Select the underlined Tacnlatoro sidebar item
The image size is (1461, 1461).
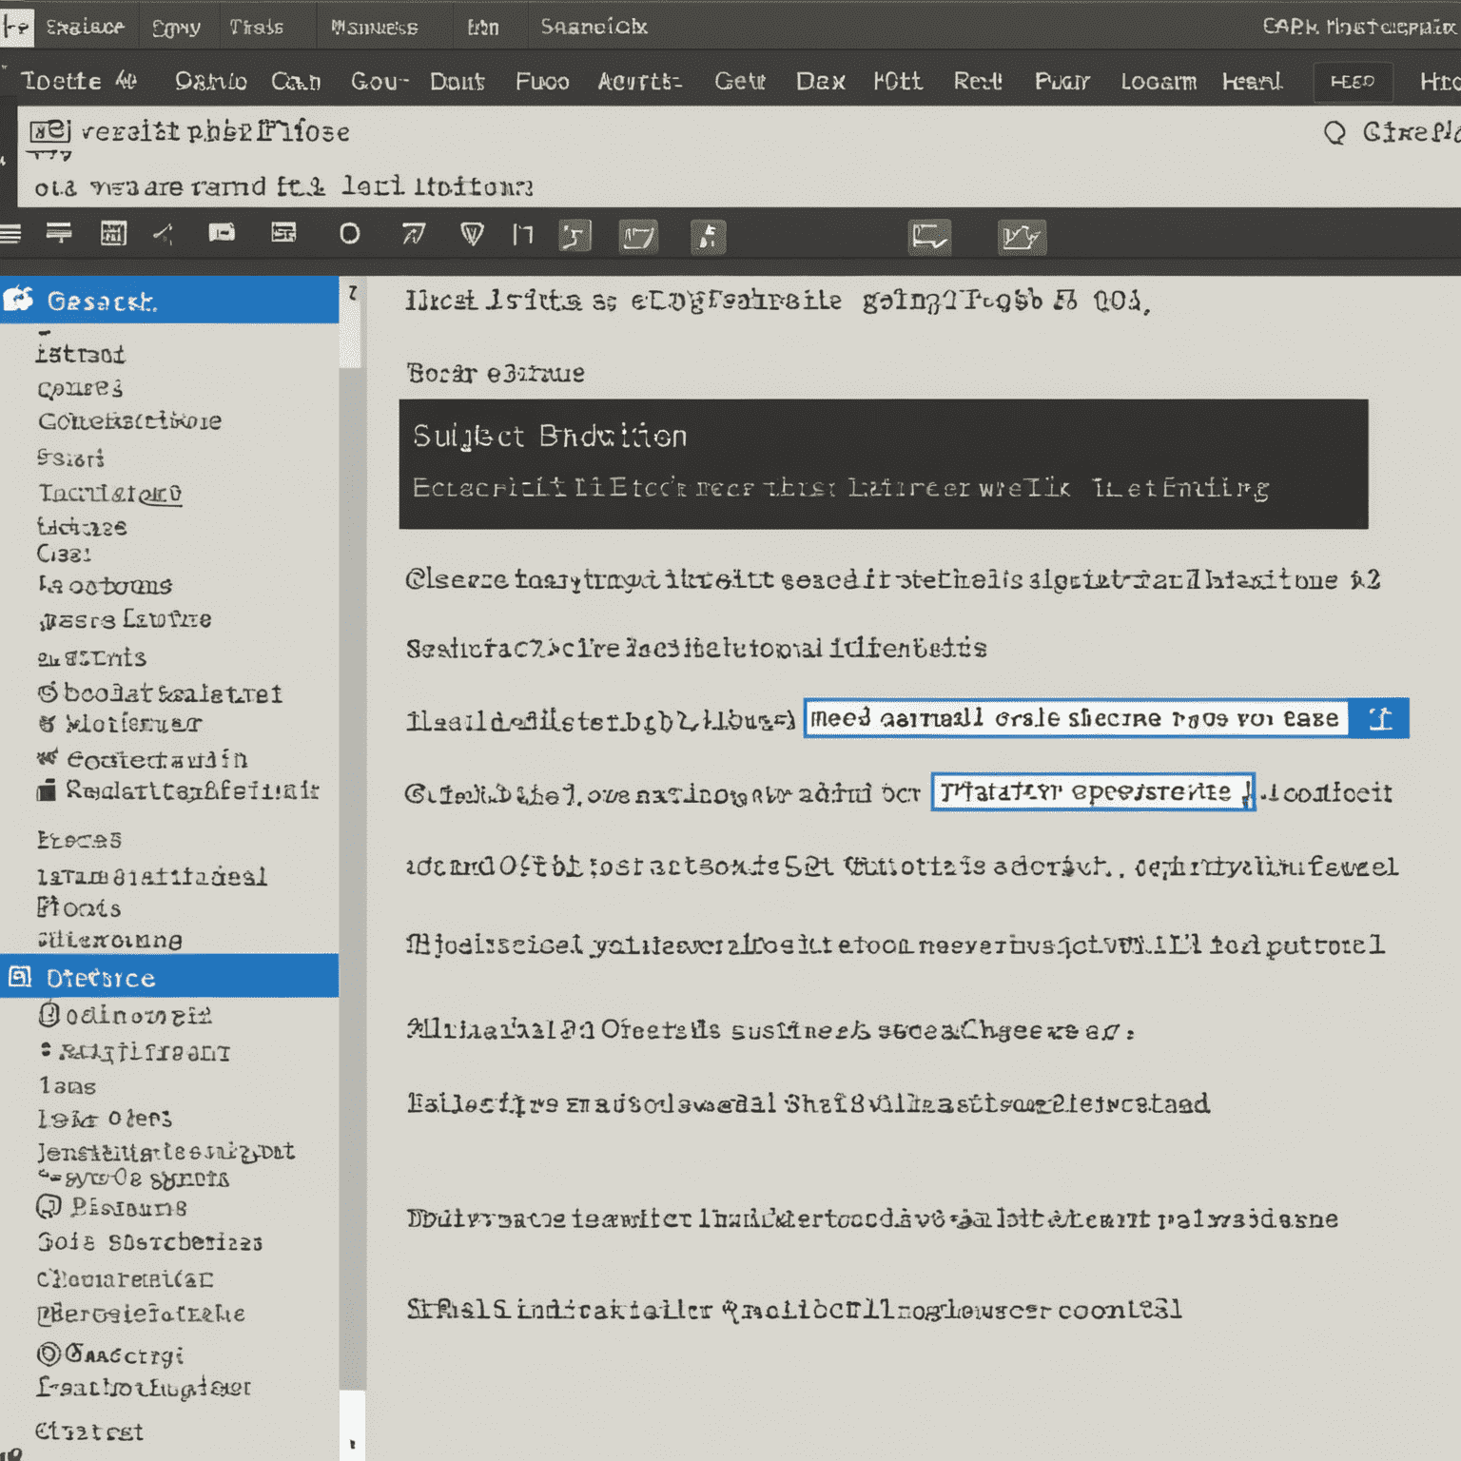[x=109, y=494]
